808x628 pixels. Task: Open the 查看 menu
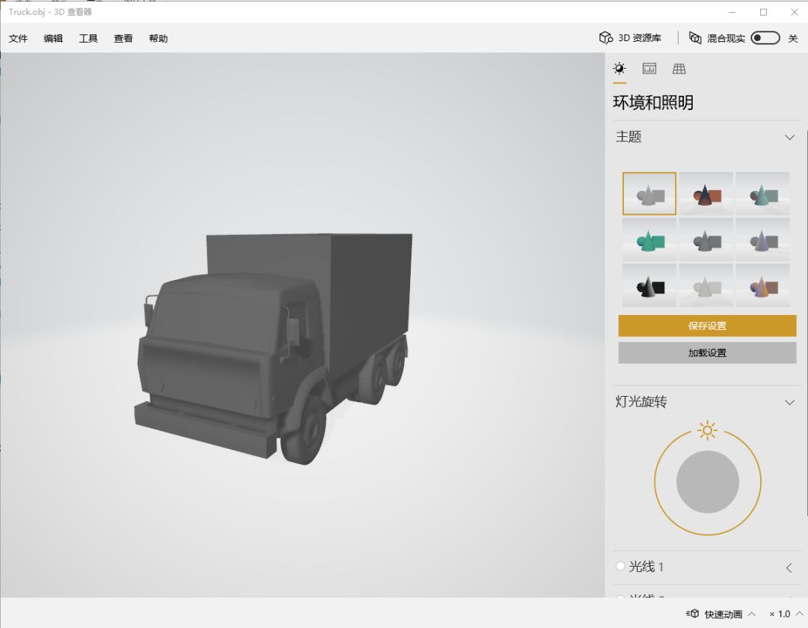click(123, 38)
